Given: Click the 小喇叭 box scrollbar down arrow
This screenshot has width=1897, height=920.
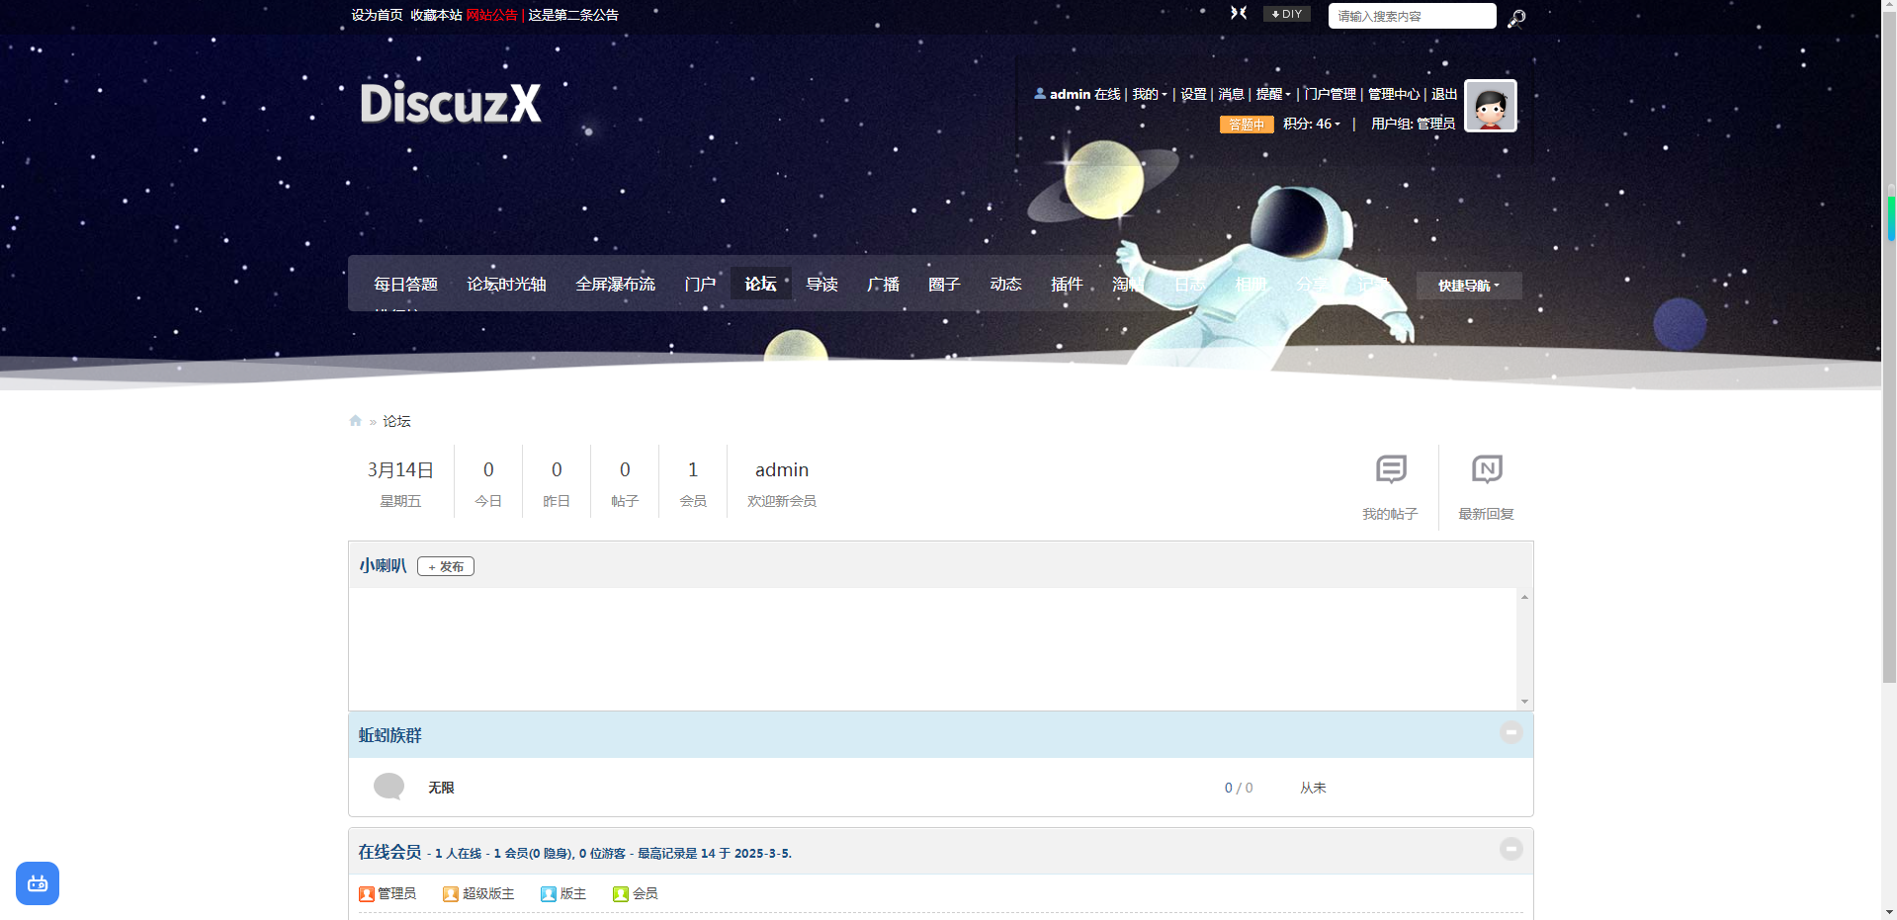Looking at the screenshot, I should pos(1524,702).
